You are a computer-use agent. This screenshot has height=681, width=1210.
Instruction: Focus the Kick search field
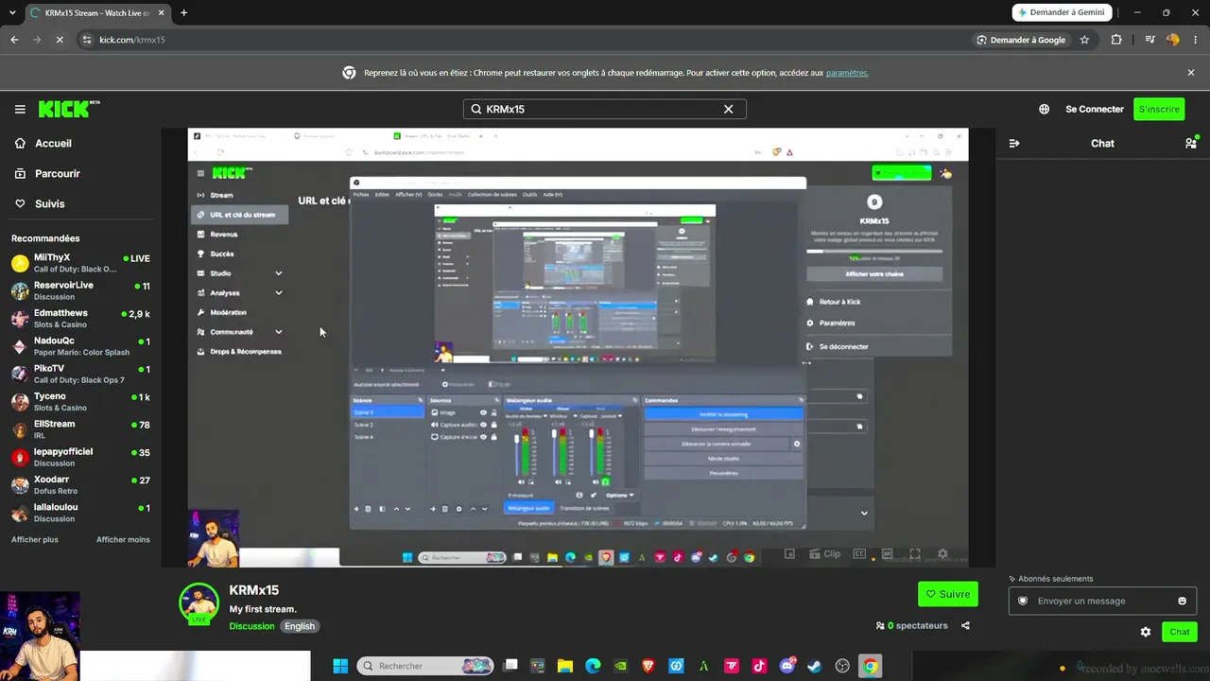coord(605,109)
